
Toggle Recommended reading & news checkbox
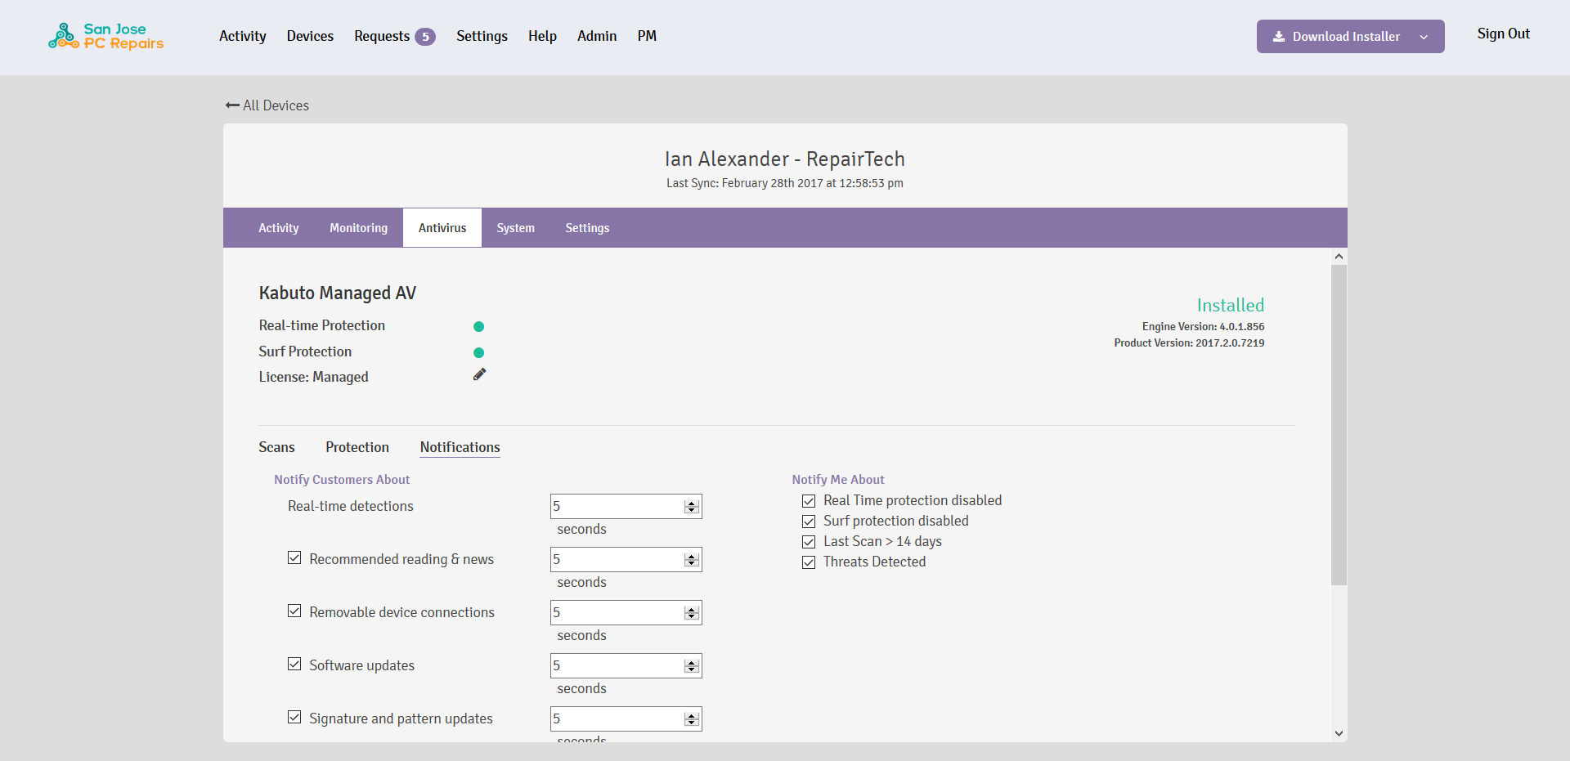(294, 557)
